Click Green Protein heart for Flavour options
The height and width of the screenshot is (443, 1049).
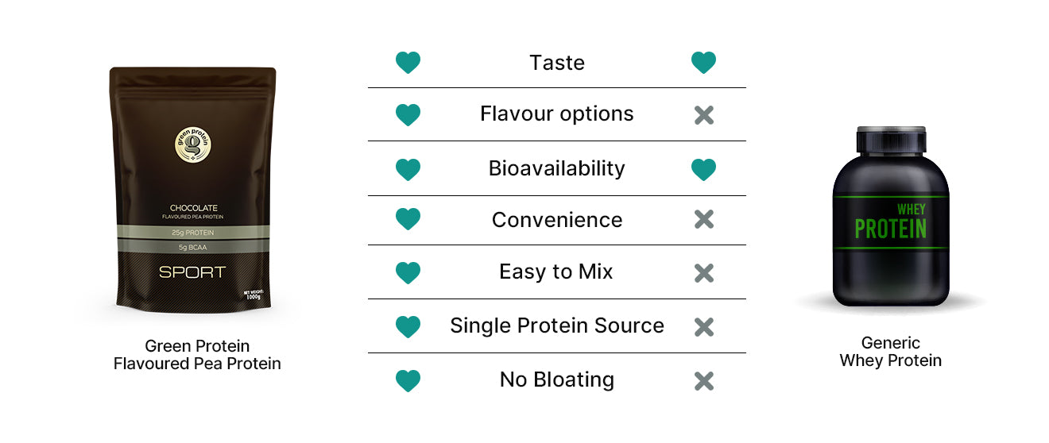pyautogui.click(x=408, y=115)
